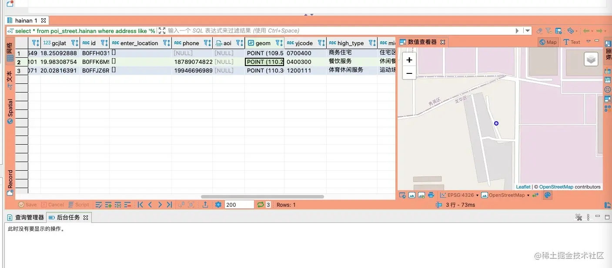Go to the next row
Screen dimensions: 612x268
click(160, 205)
